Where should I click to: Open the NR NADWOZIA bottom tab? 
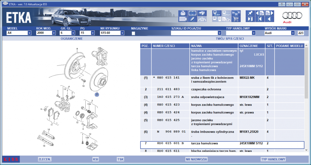[x=197, y=159]
